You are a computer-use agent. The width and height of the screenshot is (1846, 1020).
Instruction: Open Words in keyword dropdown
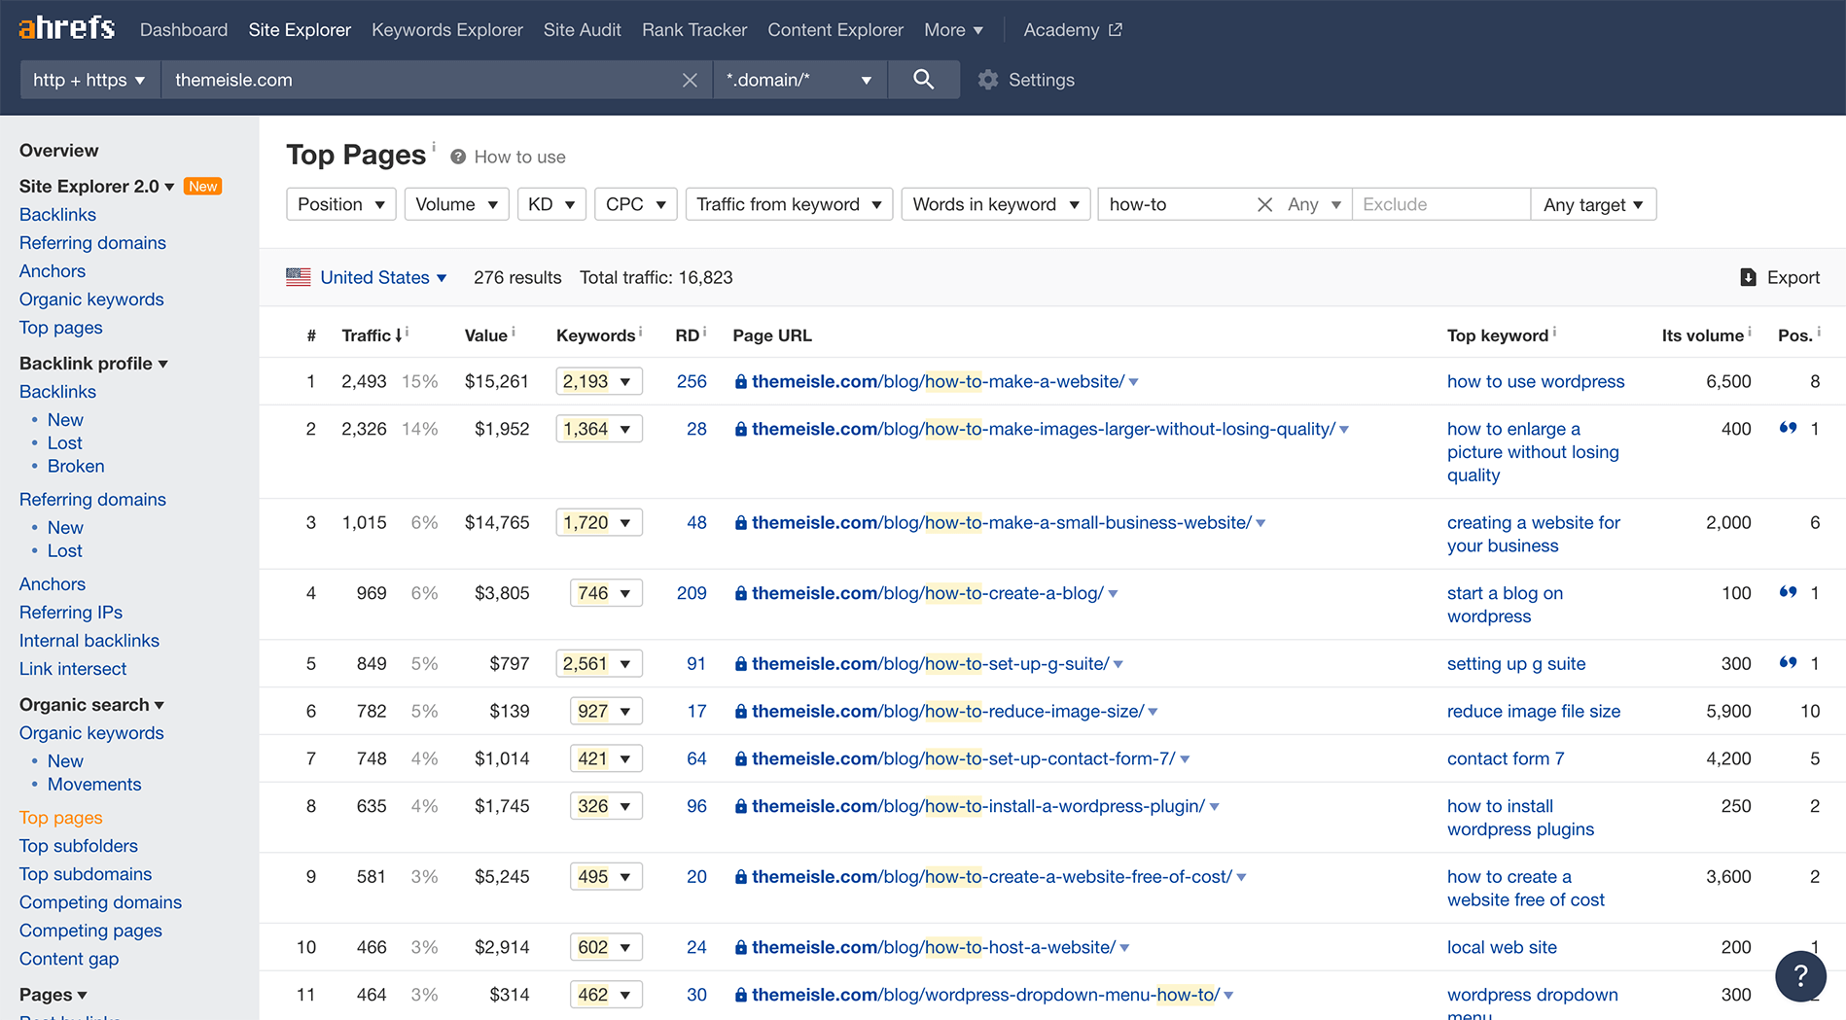996,204
